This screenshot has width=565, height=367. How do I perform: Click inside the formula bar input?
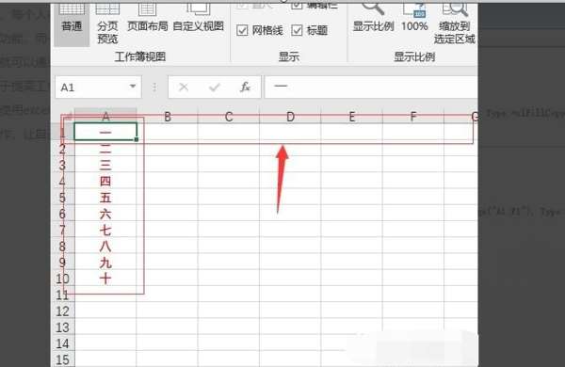[371, 87]
